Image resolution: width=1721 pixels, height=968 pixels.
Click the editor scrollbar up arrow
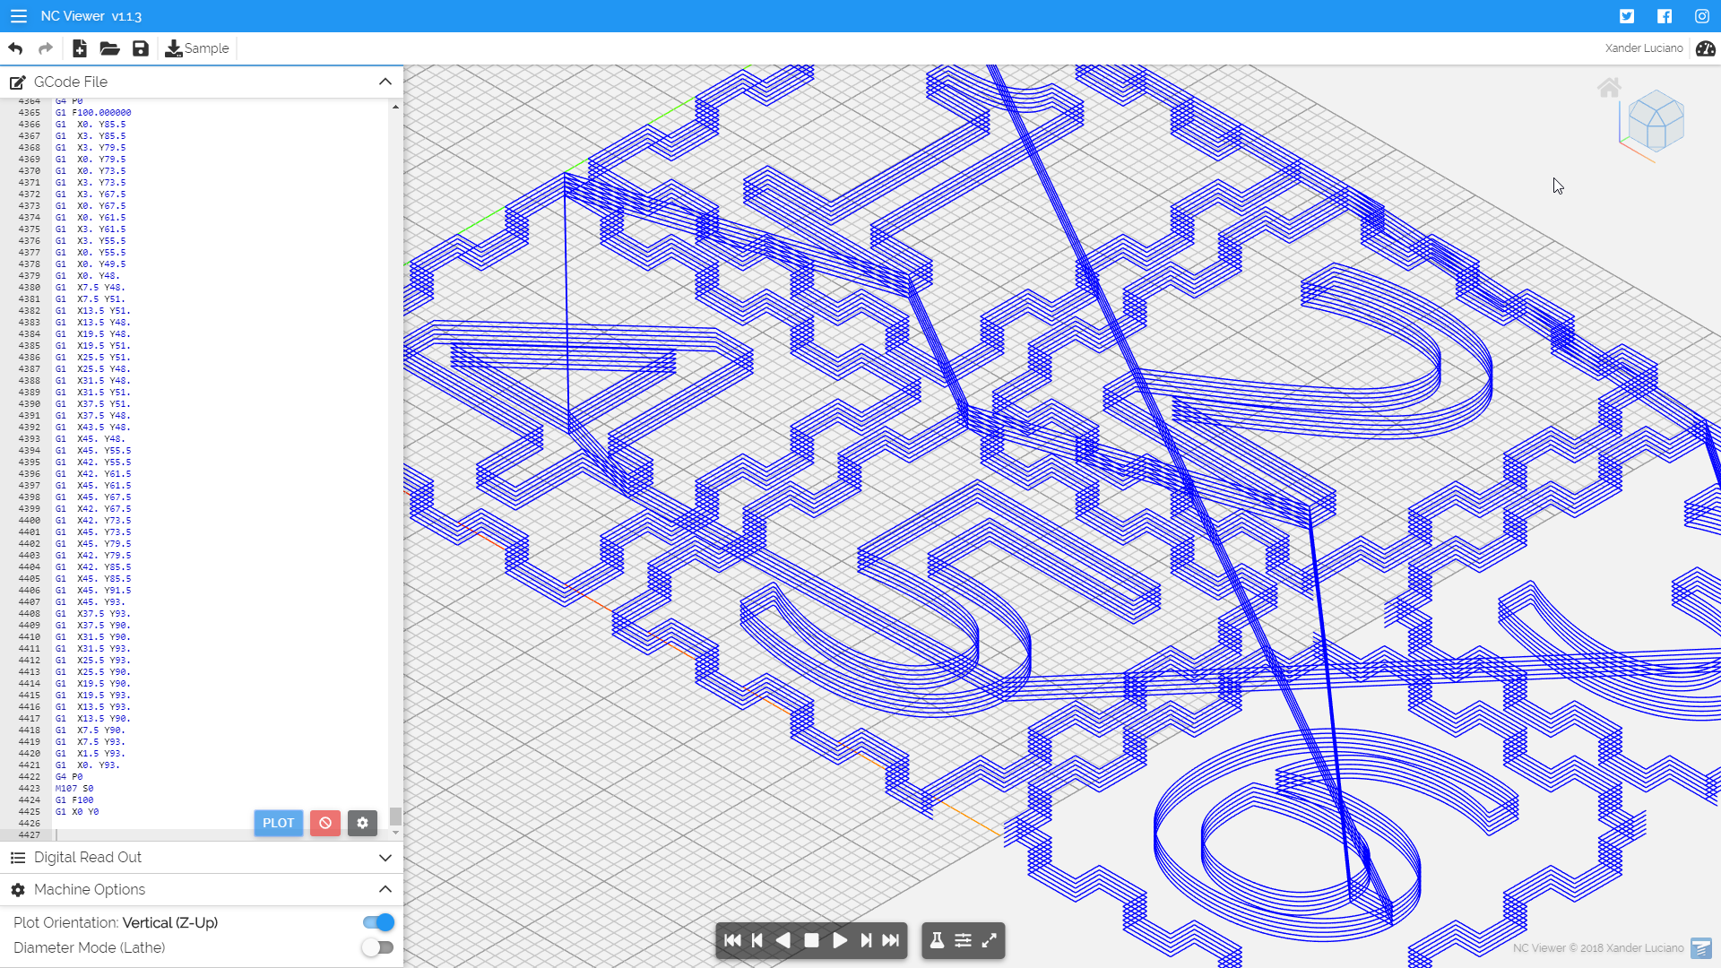pyautogui.click(x=395, y=107)
